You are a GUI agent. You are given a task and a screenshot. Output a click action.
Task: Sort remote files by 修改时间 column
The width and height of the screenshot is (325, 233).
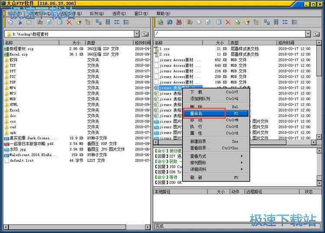click(x=296, y=43)
